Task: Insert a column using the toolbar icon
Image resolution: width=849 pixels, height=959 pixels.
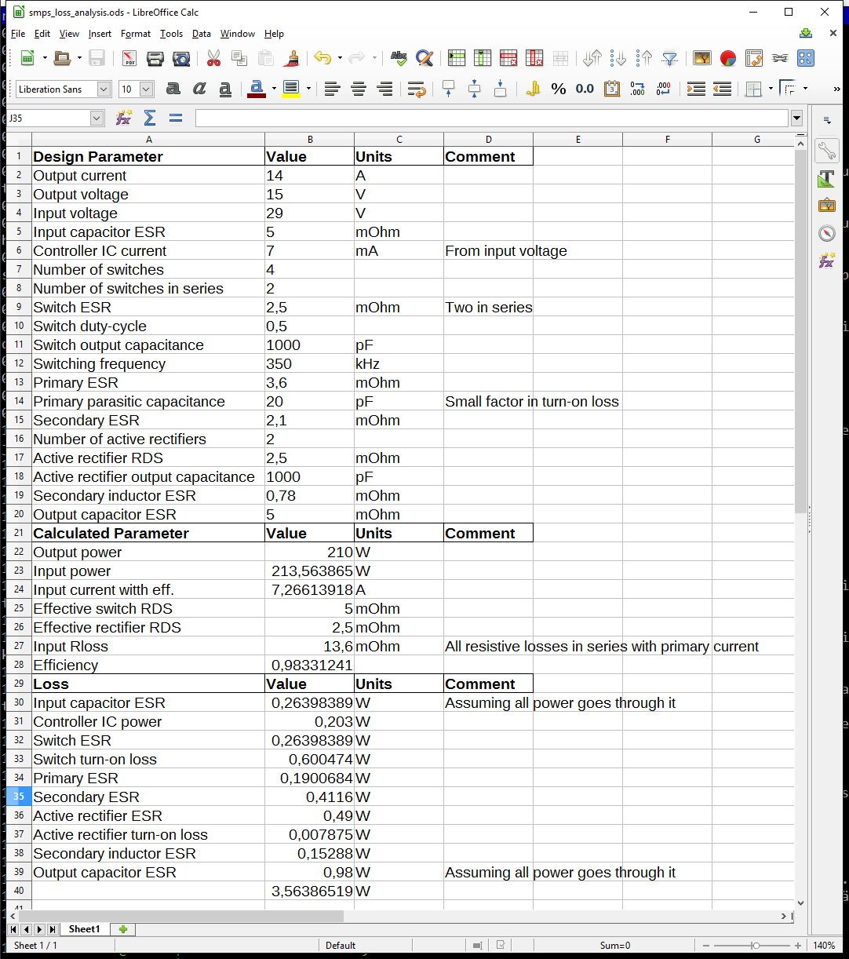Action: (483, 58)
